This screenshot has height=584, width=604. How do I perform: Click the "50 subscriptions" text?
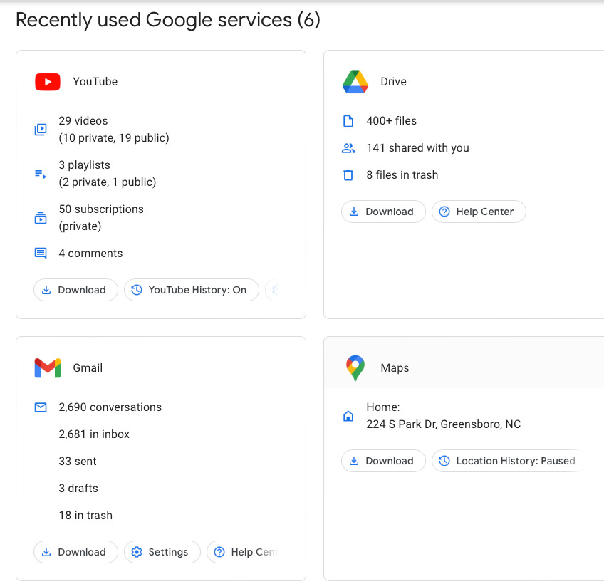[101, 209]
